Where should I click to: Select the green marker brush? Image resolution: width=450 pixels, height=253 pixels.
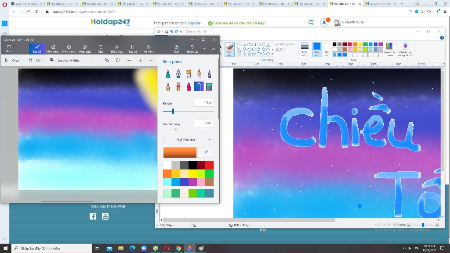pyautogui.click(x=168, y=74)
